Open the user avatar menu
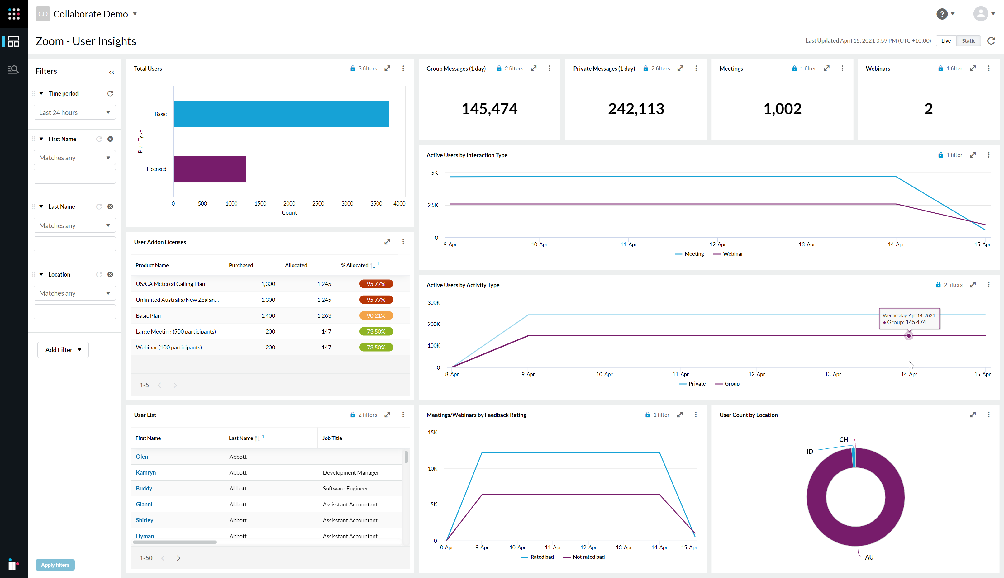 (x=981, y=14)
